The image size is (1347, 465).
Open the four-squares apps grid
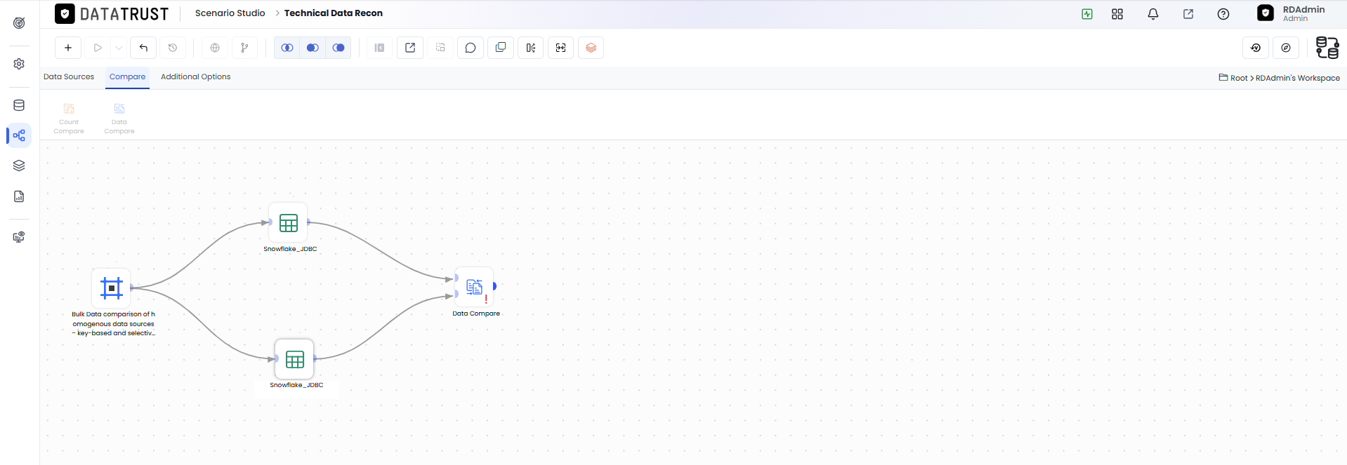click(x=1117, y=14)
